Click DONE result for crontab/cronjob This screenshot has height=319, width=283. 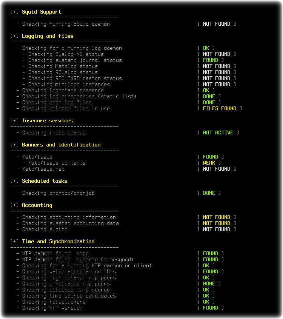[x=209, y=193]
